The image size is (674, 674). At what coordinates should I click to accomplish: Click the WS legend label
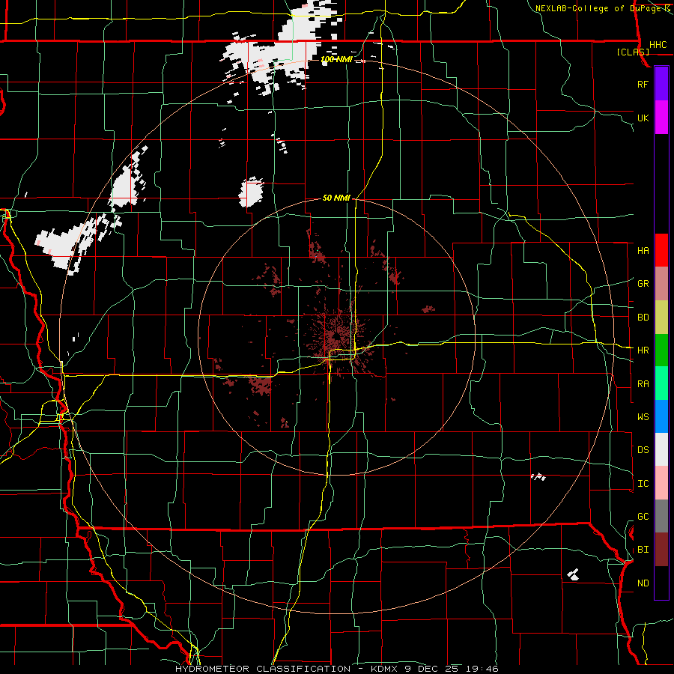click(x=643, y=417)
